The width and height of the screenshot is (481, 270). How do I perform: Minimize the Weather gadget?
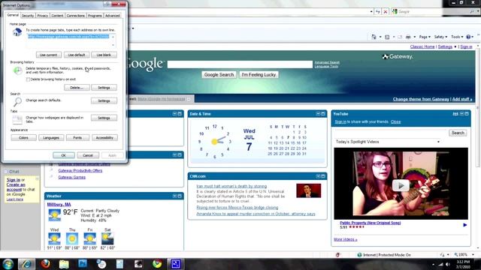(174, 196)
